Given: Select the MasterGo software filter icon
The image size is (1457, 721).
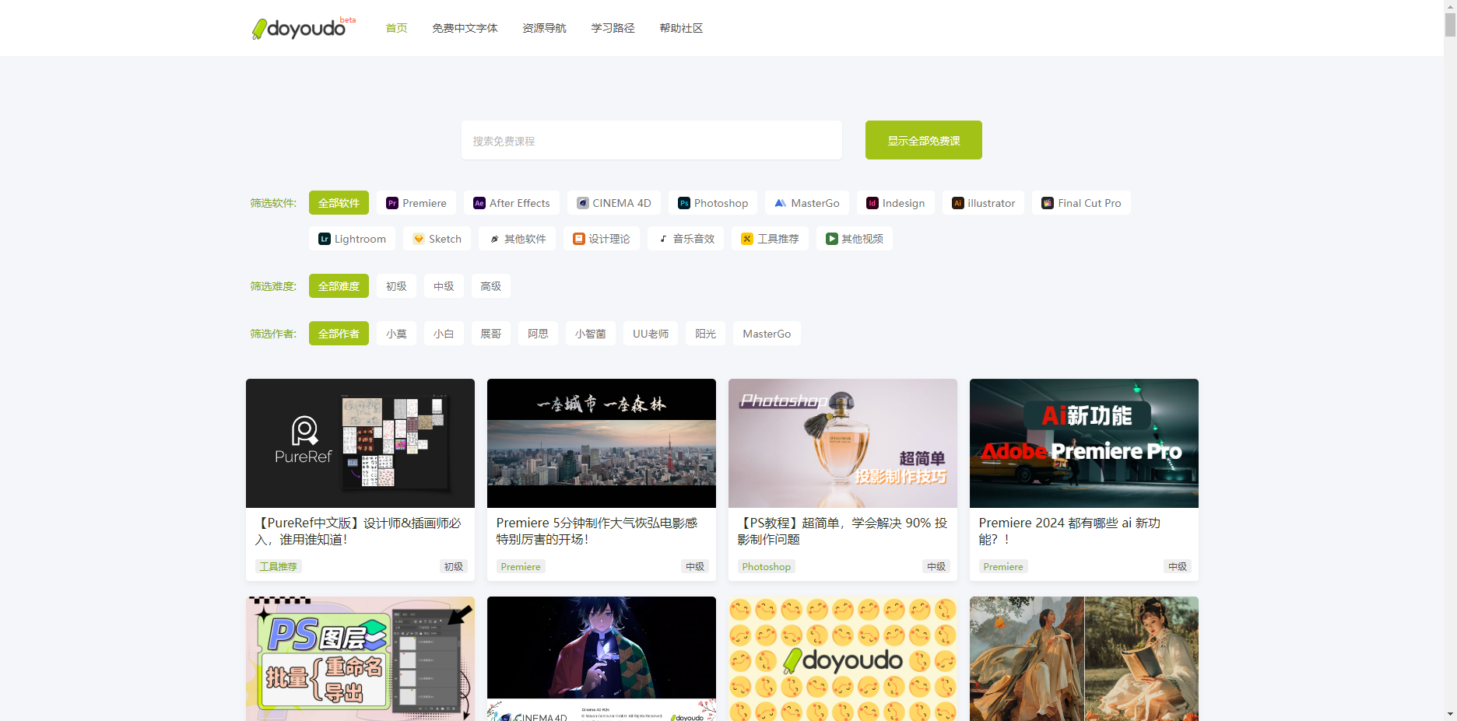Looking at the screenshot, I should pyautogui.click(x=781, y=203).
